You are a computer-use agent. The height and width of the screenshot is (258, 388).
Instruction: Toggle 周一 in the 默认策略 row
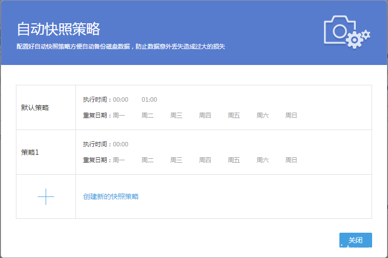[x=119, y=116]
